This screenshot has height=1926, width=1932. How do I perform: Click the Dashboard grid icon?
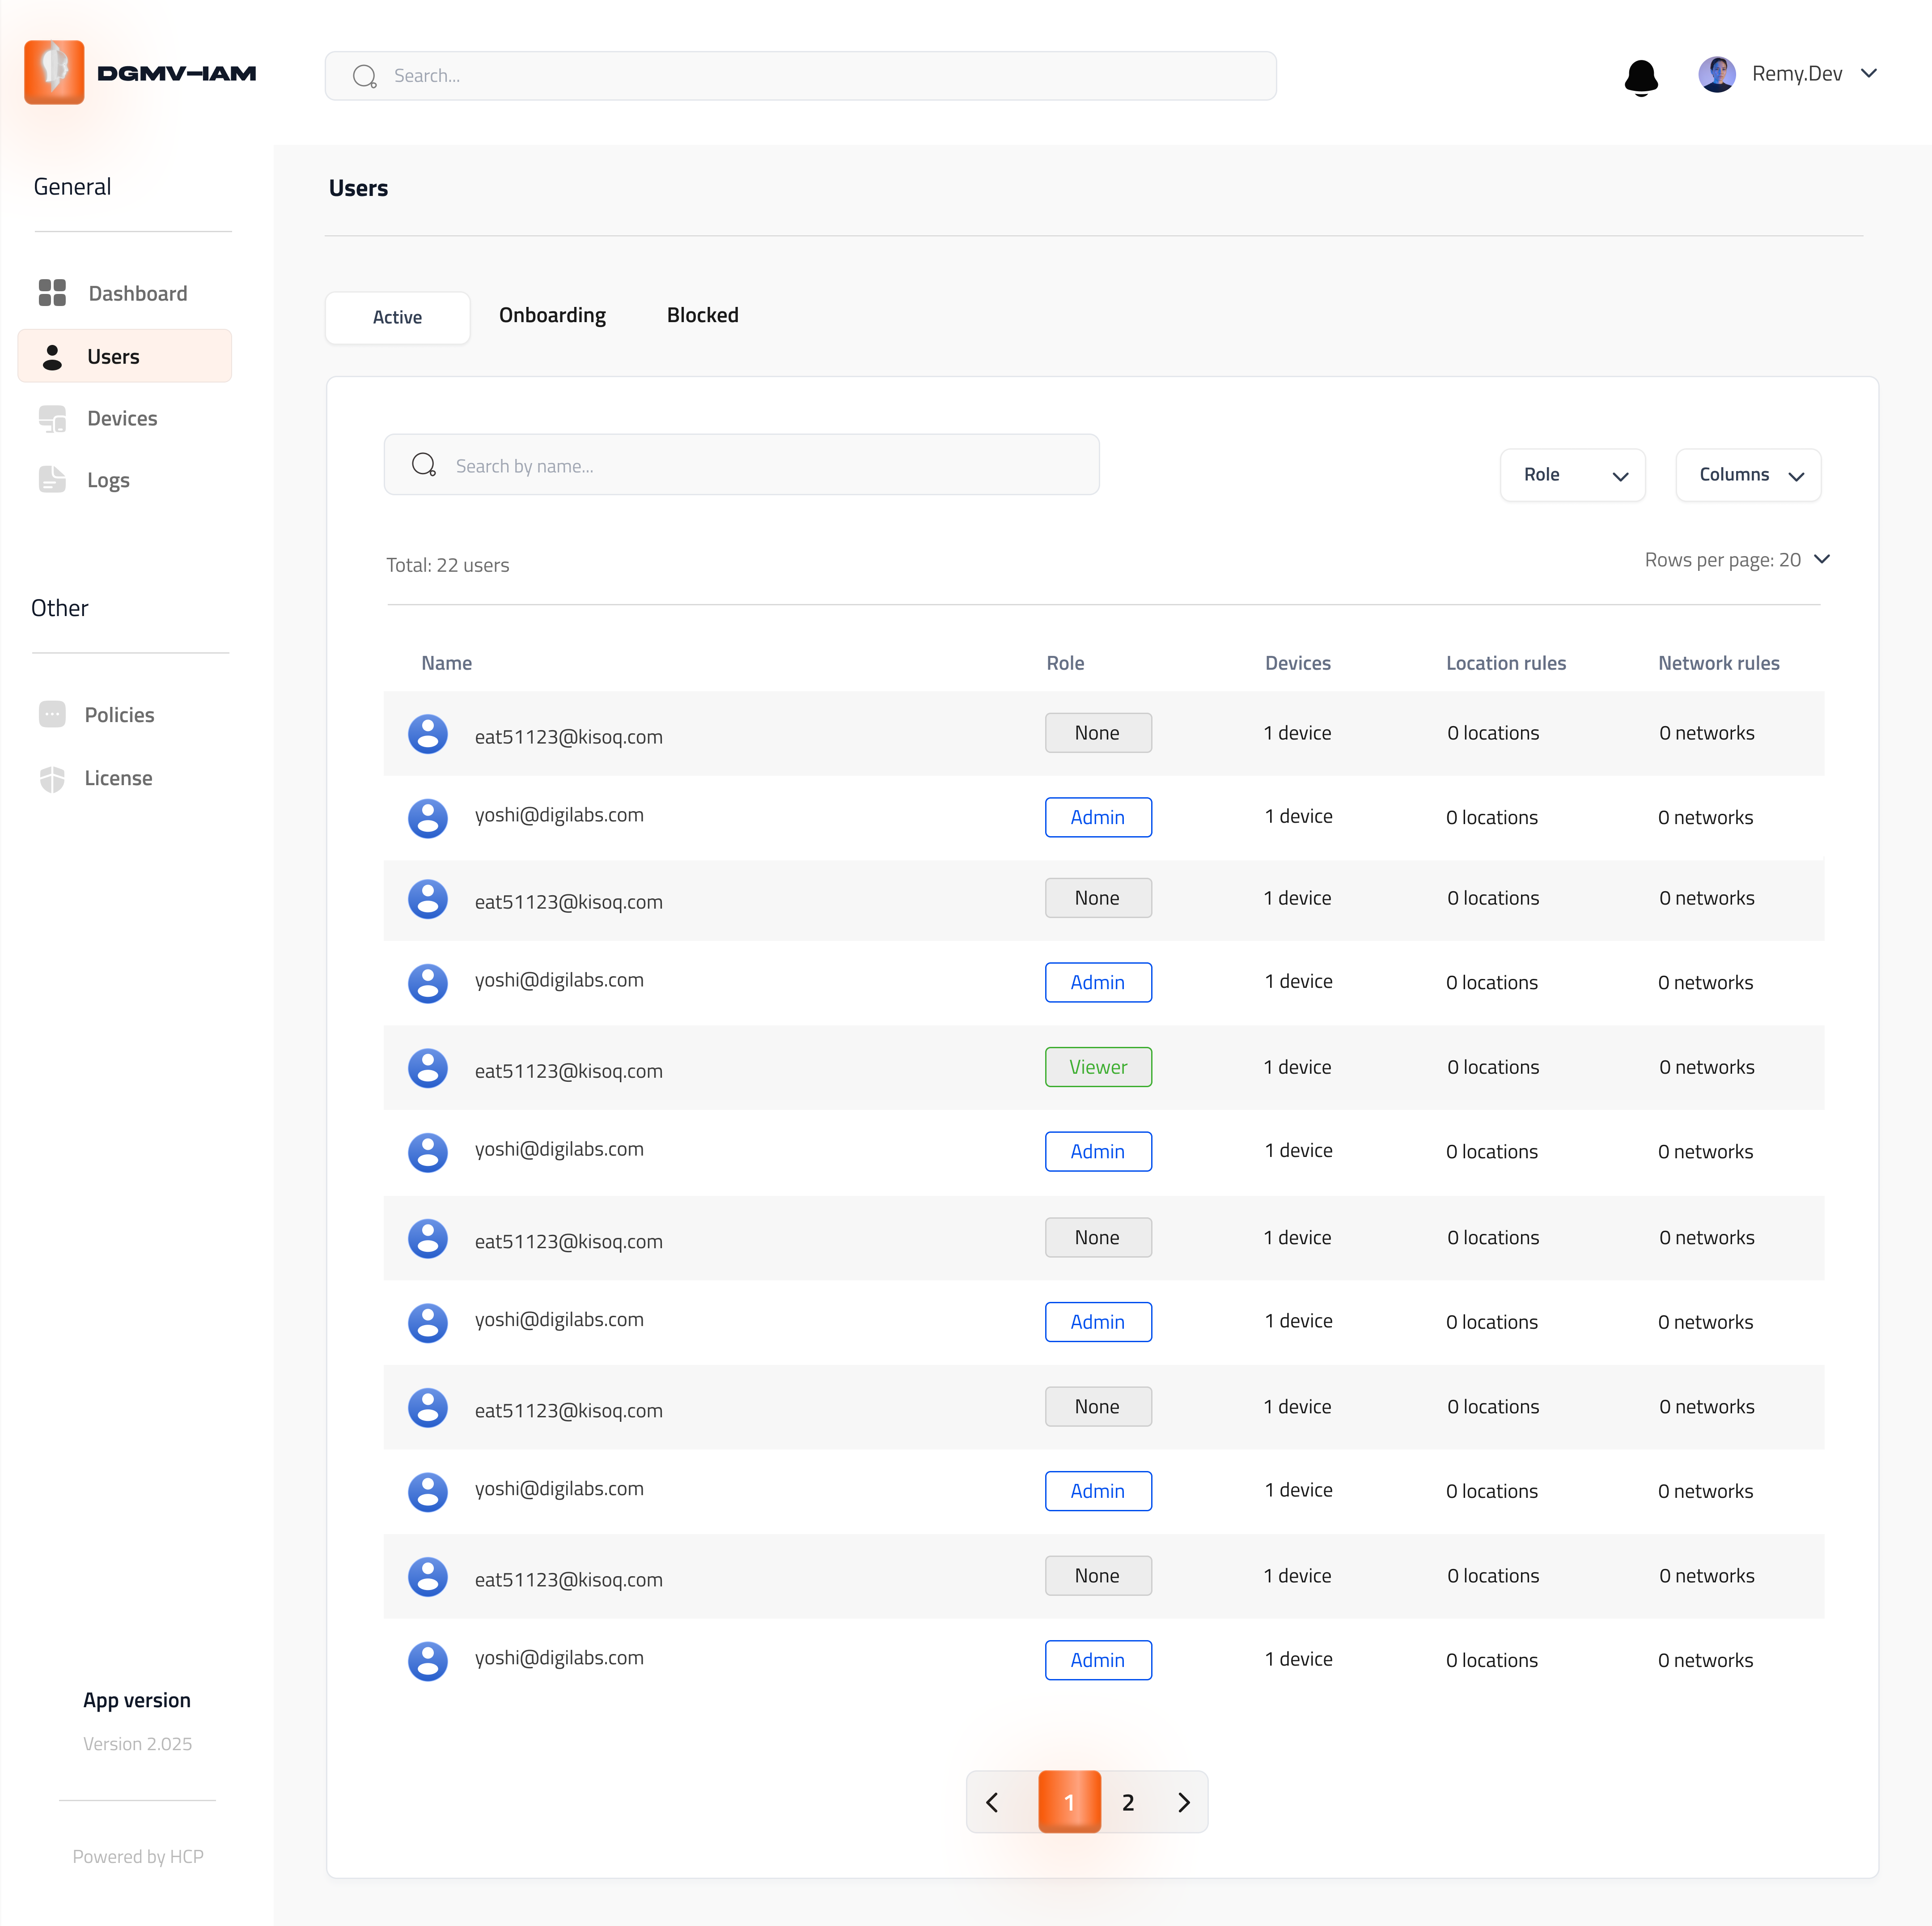point(52,293)
